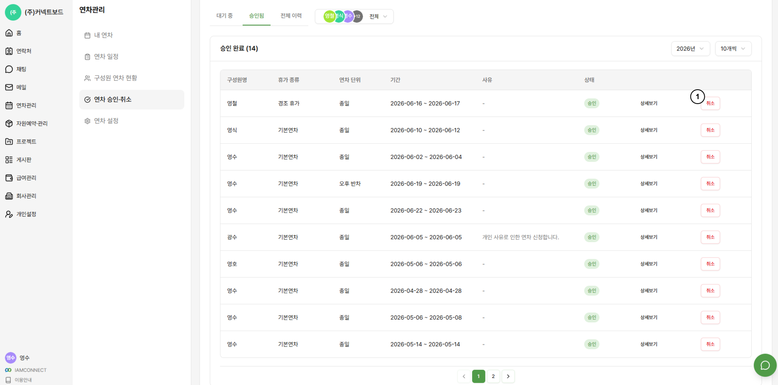Click the 개인 사유로 인한 연차 신청합니다. text
The height and width of the screenshot is (385, 778).
click(520, 237)
